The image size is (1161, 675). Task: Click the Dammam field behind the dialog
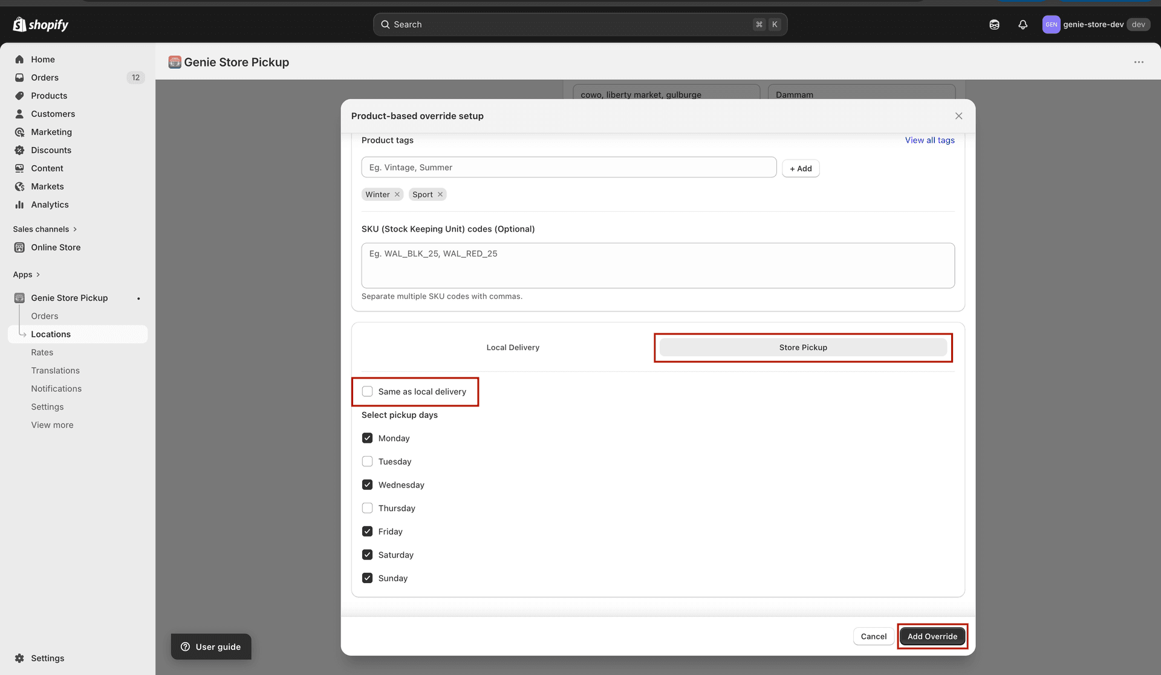click(x=861, y=93)
